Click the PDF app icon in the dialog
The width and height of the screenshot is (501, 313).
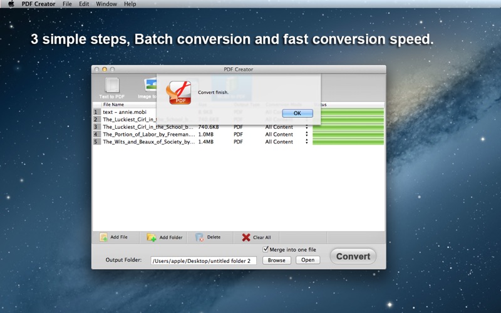[179, 93]
